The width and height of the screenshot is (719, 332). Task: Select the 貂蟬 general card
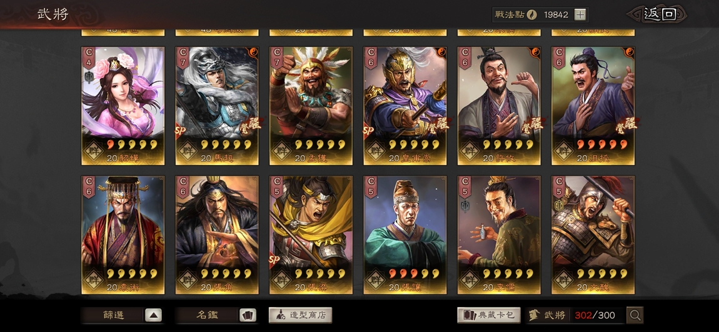point(123,106)
